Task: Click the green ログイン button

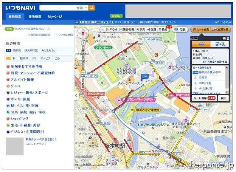Action: pos(116,16)
